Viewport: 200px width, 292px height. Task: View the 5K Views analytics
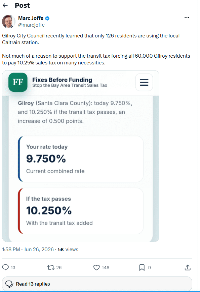(x=68, y=250)
